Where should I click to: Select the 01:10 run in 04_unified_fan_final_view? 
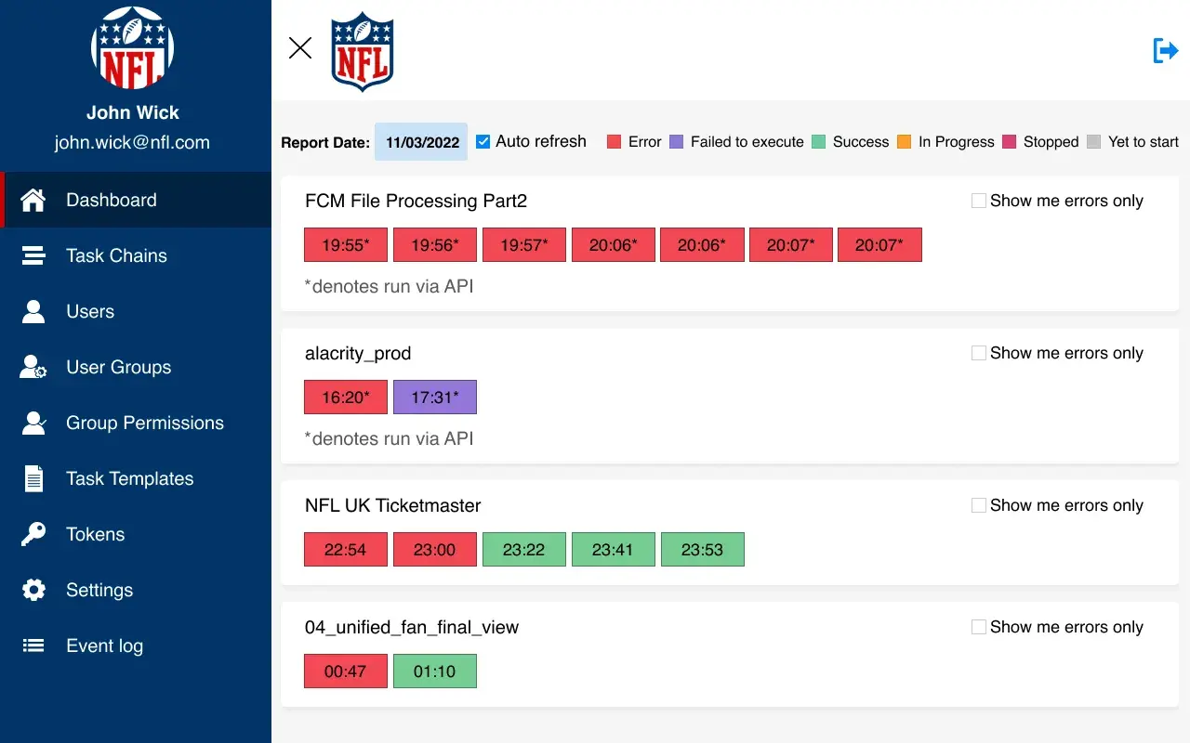click(435, 671)
